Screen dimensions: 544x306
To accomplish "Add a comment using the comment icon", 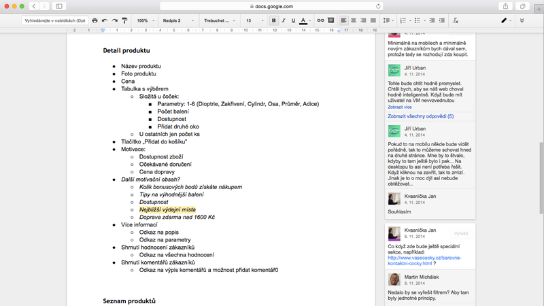I will coord(330,21).
